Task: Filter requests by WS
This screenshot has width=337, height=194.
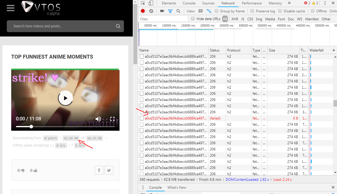Action: (300, 19)
